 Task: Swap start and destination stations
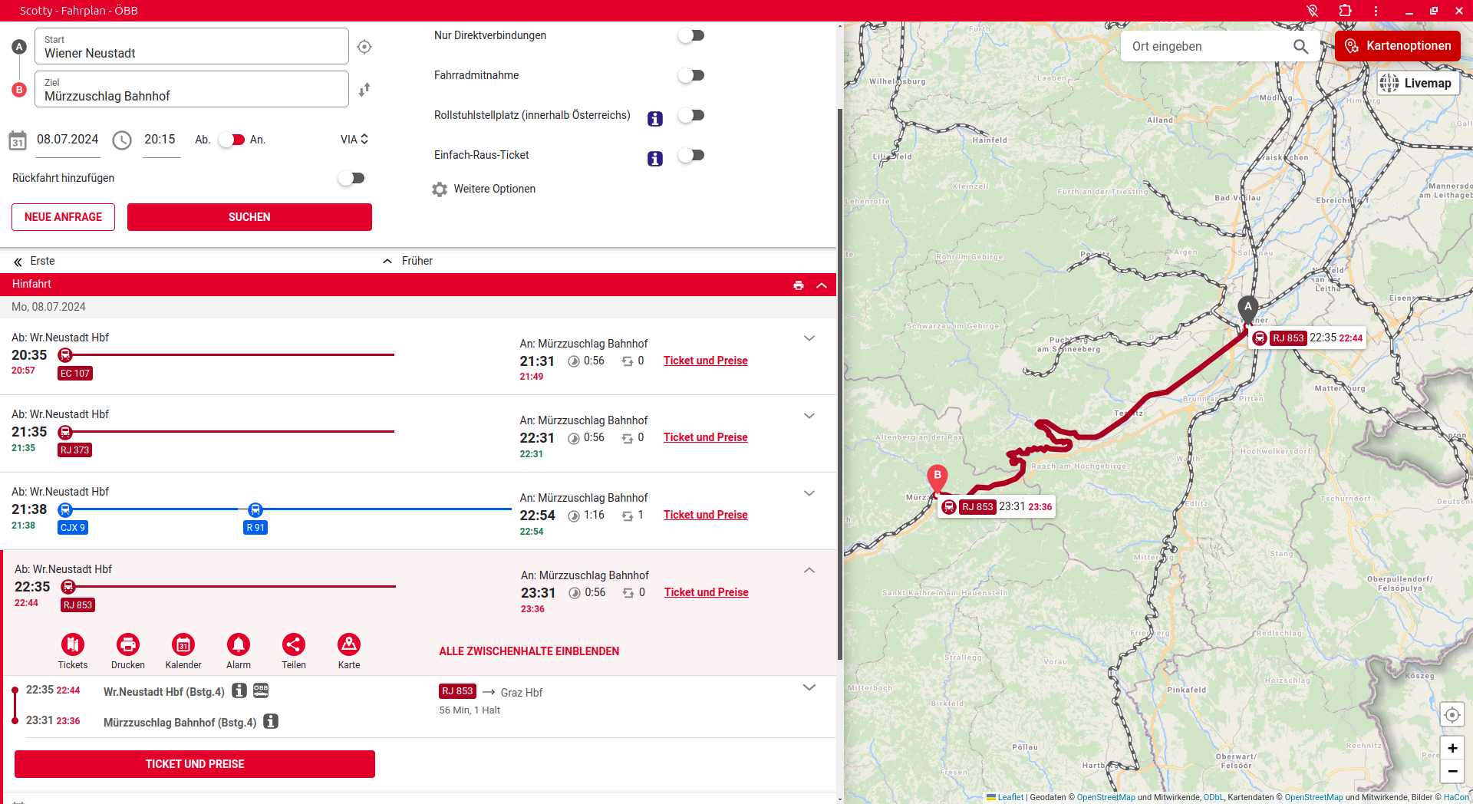pos(364,90)
